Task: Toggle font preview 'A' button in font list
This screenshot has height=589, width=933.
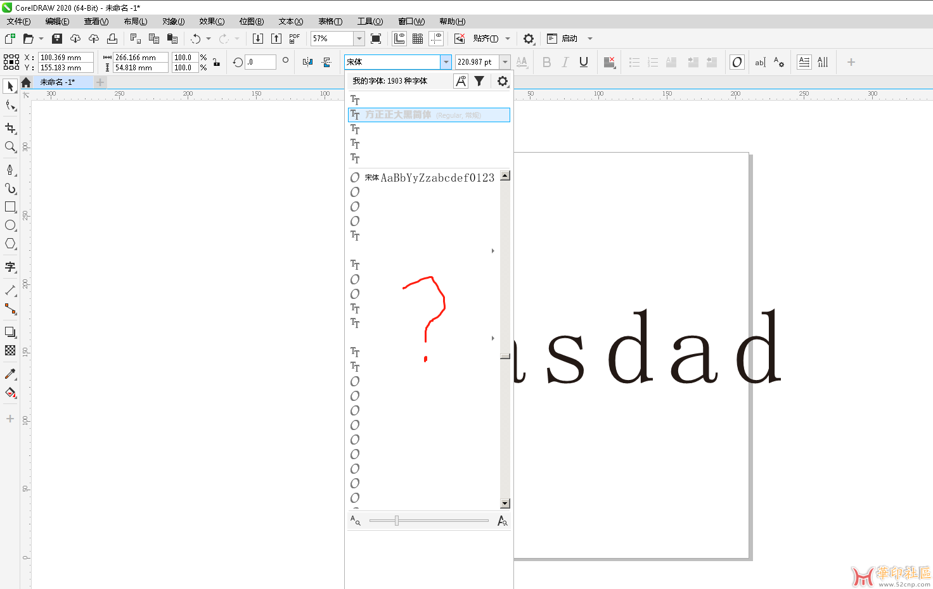Action: [461, 81]
